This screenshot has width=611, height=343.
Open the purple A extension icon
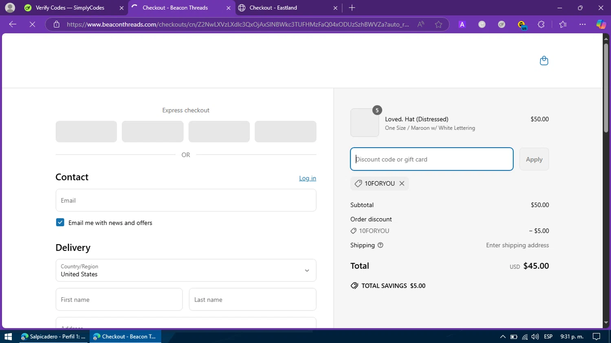click(462, 24)
